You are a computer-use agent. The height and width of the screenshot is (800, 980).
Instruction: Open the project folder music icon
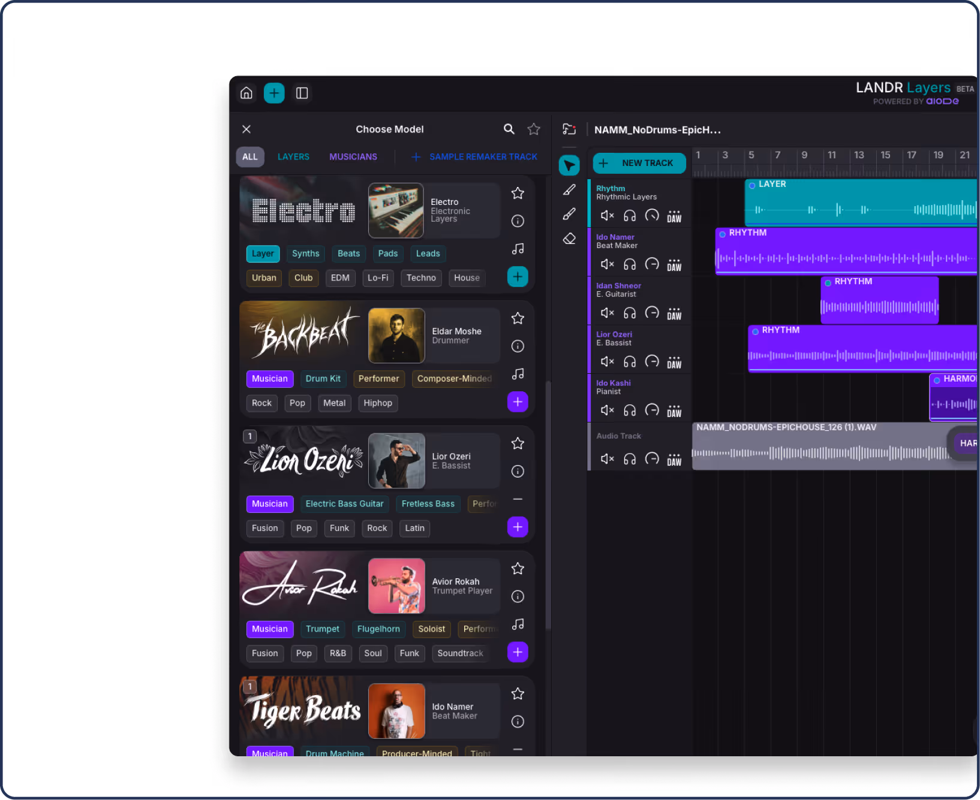[569, 129]
